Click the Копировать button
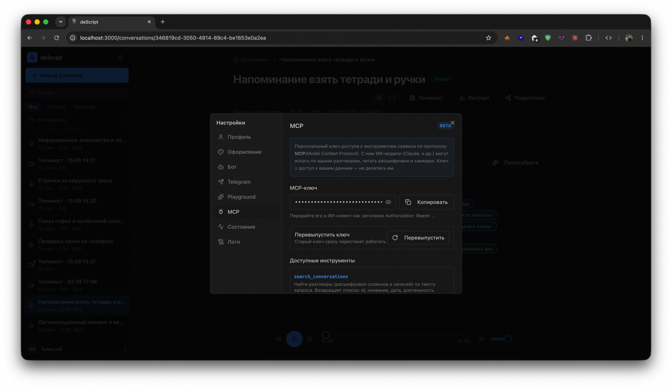The image size is (672, 388). (x=426, y=202)
